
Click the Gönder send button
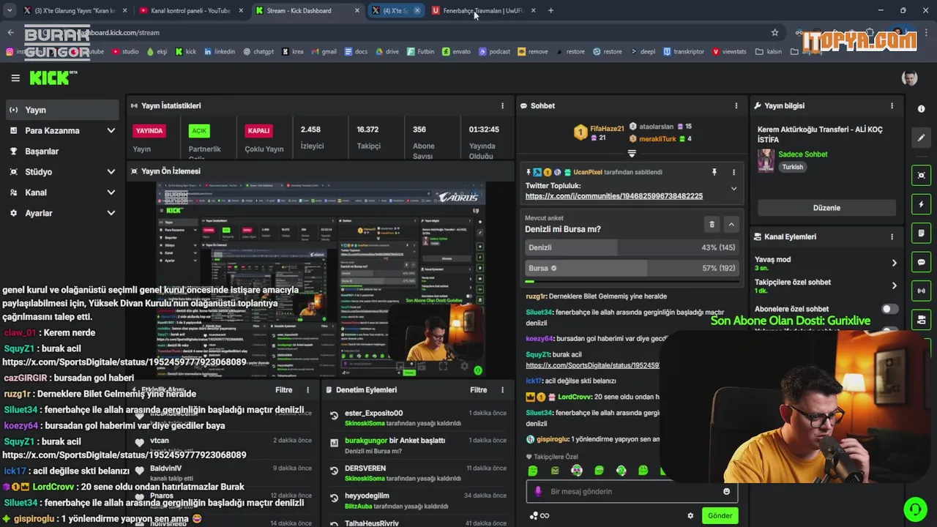[720, 515]
